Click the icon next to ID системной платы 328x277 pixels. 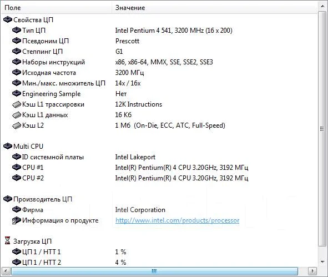(17, 157)
